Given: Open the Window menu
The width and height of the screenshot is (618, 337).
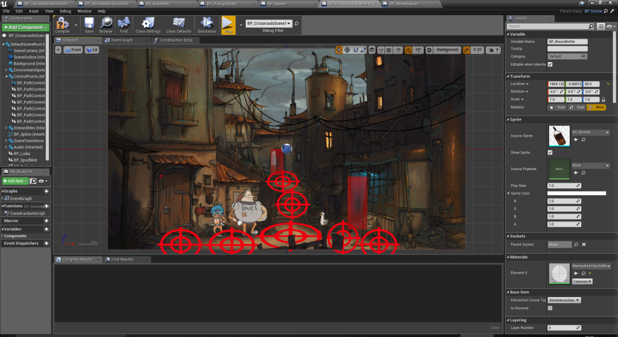Looking at the screenshot, I should pos(84,11).
